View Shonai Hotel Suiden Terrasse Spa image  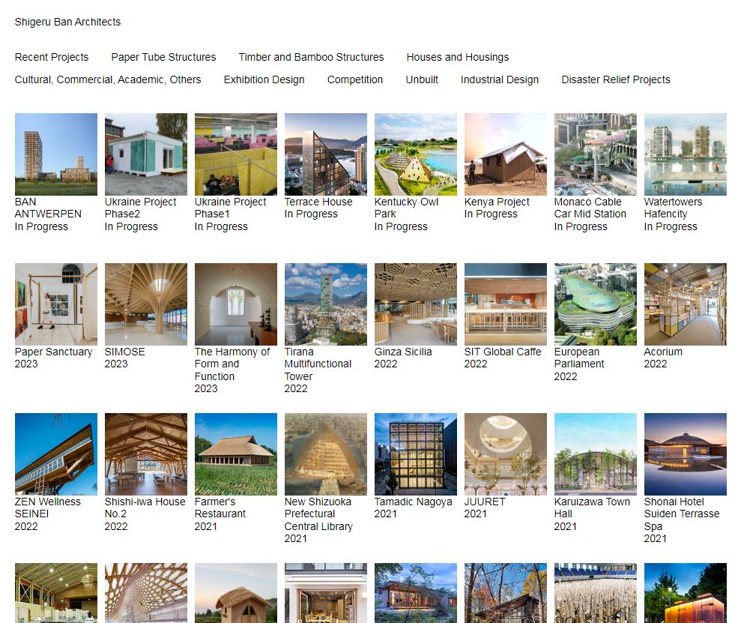click(x=686, y=454)
